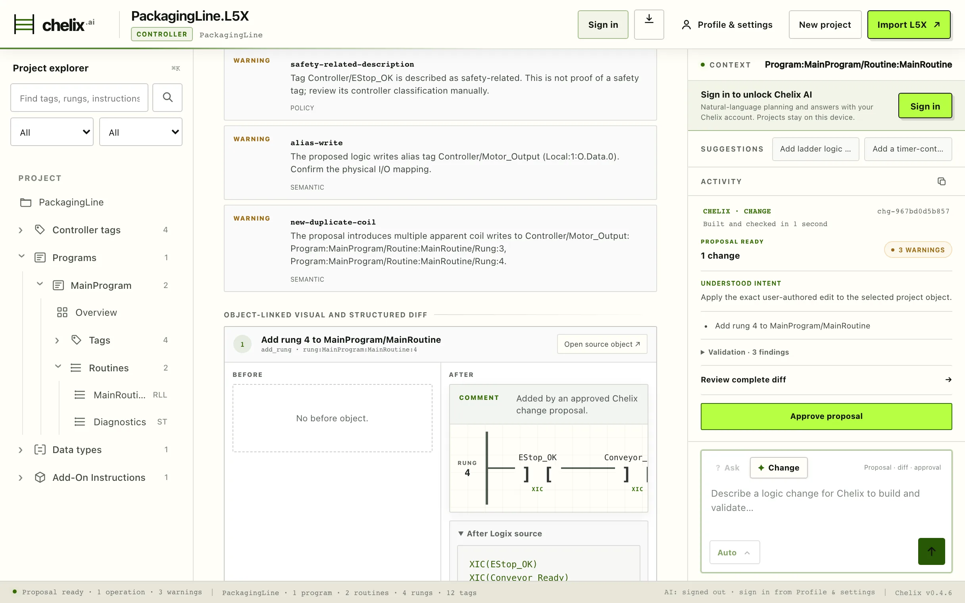Click the download icon button in header
Viewport: 965px width, 603px height.
pos(649,24)
